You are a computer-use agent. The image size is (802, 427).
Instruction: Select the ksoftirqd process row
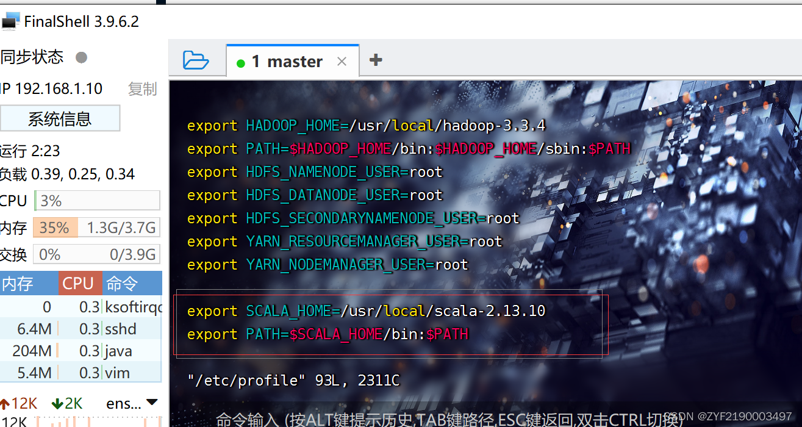(81, 307)
